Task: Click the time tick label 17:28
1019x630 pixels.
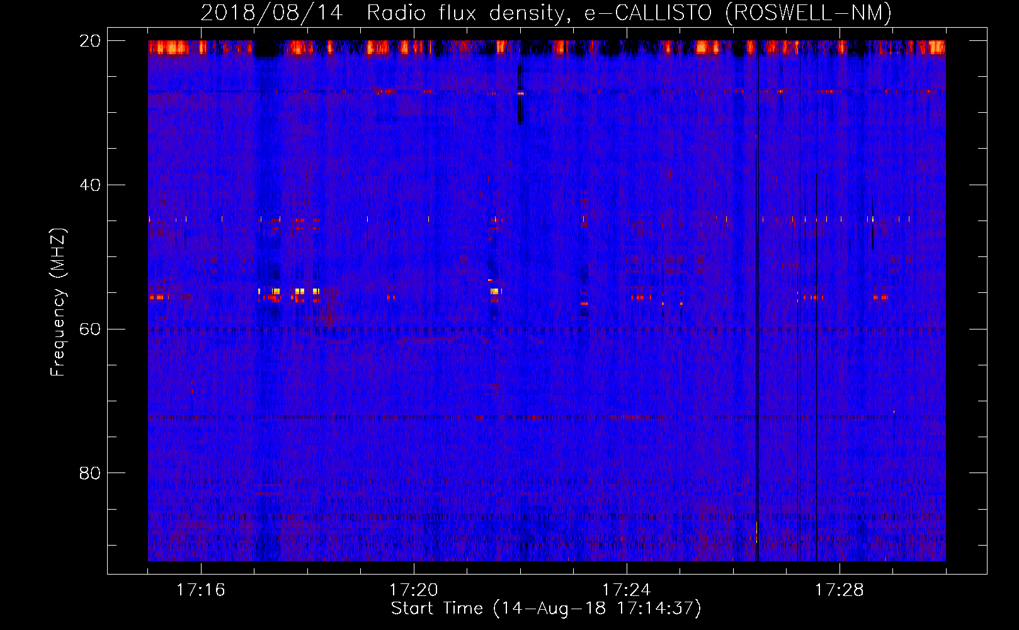Action: pyautogui.click(x=840, y=590)
